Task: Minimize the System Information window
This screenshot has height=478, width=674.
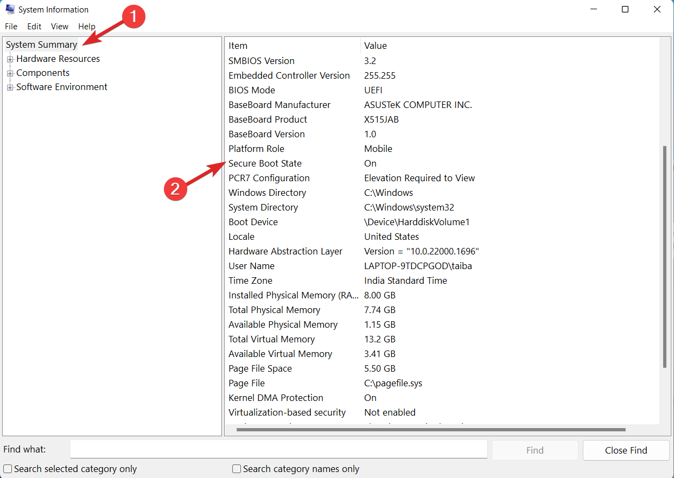Action: point(593,9)
